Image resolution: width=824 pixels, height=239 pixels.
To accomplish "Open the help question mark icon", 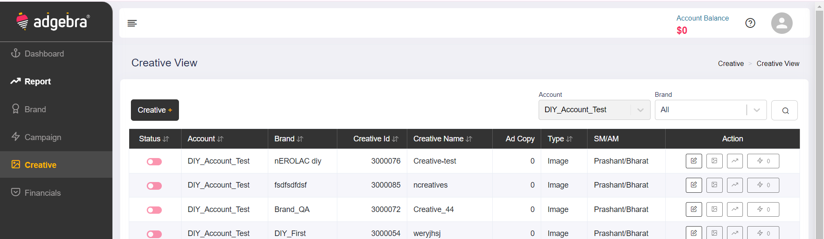I will pyautogui.click(x=750, y=23).
